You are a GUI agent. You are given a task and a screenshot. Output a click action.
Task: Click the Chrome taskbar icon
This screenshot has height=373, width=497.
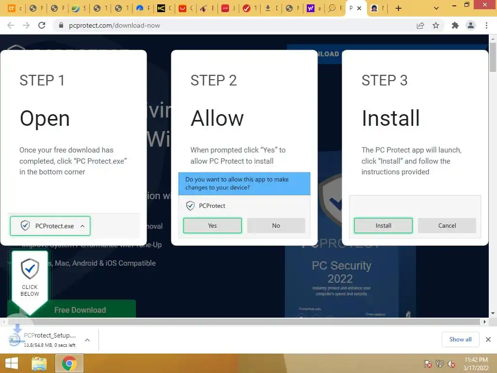click(69, 363)
